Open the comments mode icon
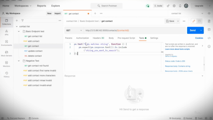The width and height of the screenshot is (213, 120). click(199, 21)
